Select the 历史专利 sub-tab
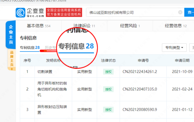 50,48
